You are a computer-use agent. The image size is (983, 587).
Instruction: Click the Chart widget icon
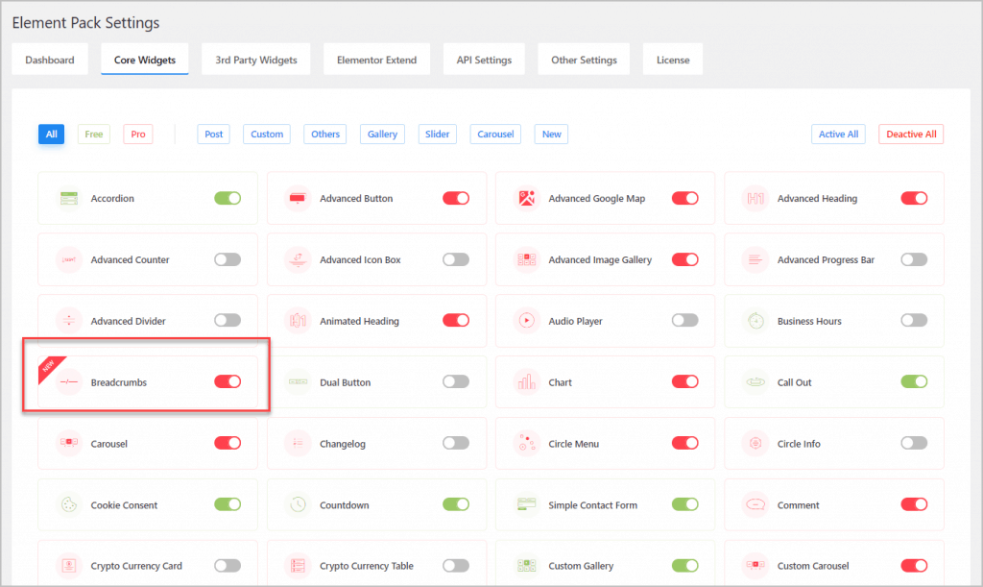pos(526,382)
